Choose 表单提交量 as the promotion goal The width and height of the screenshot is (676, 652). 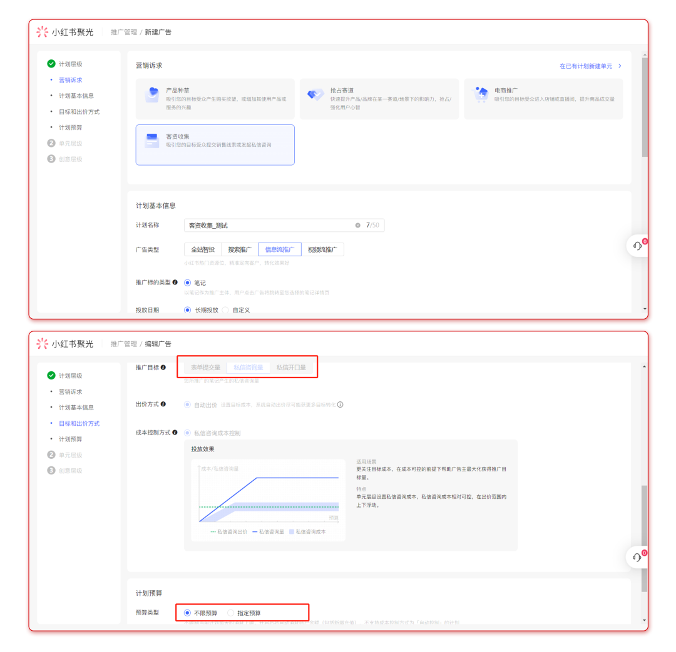[x=205, y=368]
